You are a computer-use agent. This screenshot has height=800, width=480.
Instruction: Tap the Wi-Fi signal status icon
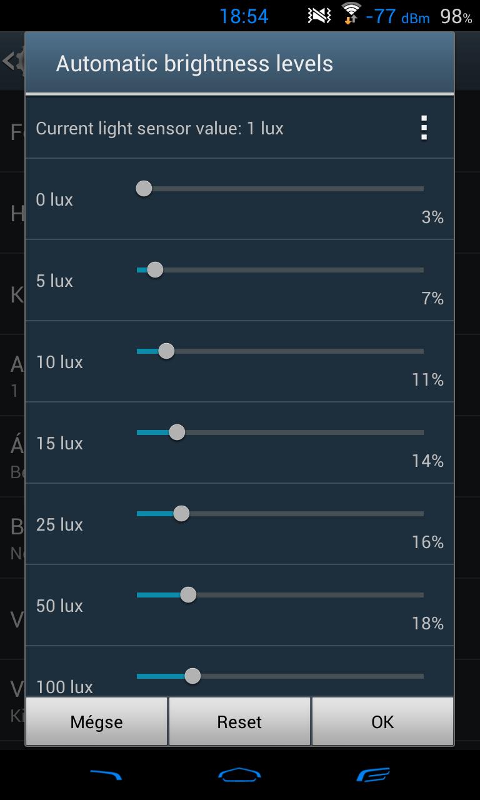[351, 13]
